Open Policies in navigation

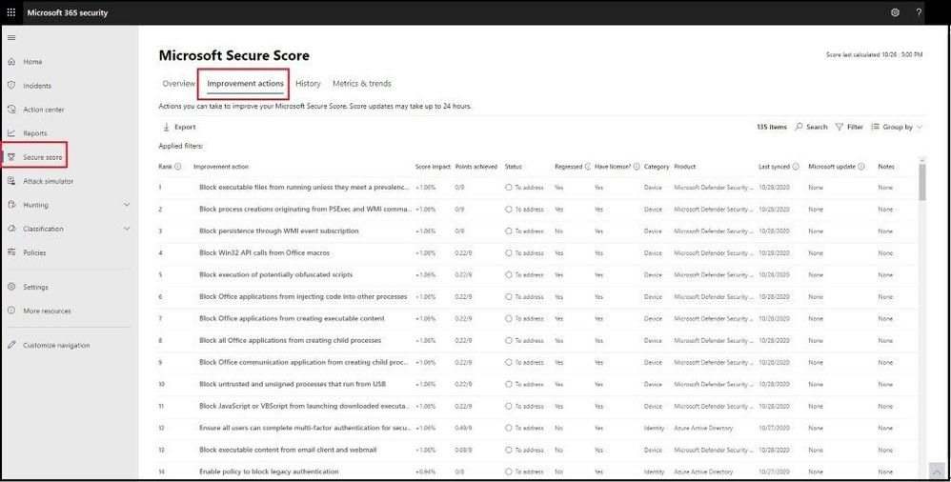click(34, 252)
